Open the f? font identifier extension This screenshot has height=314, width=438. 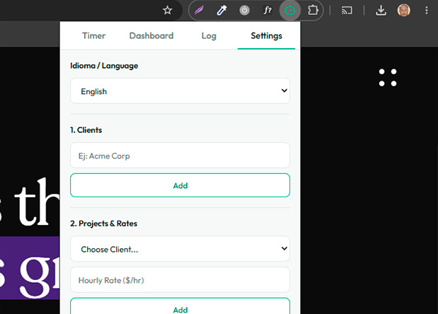click(267, 11)
